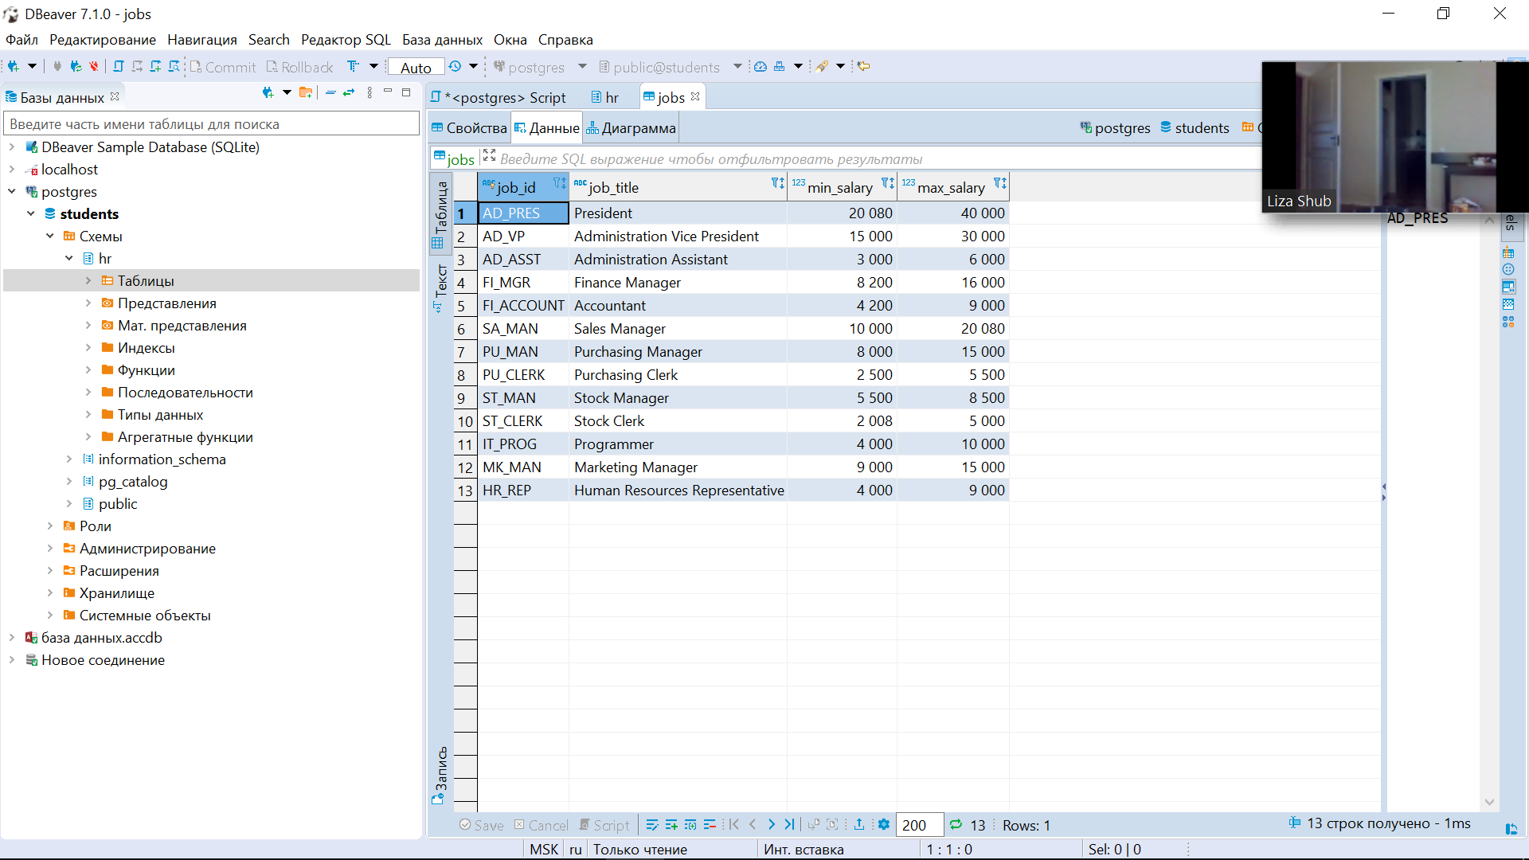
Task: Open the Свойства tab
Action: (x=469, y=127)
